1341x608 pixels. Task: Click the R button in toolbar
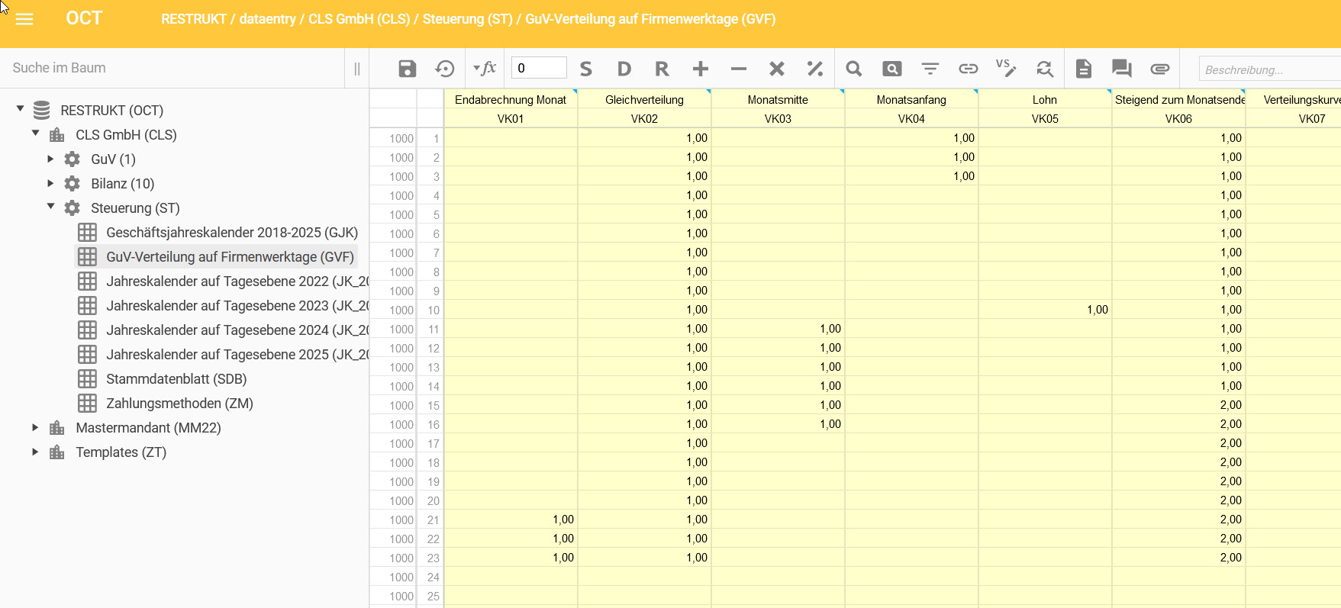(662, 69)
